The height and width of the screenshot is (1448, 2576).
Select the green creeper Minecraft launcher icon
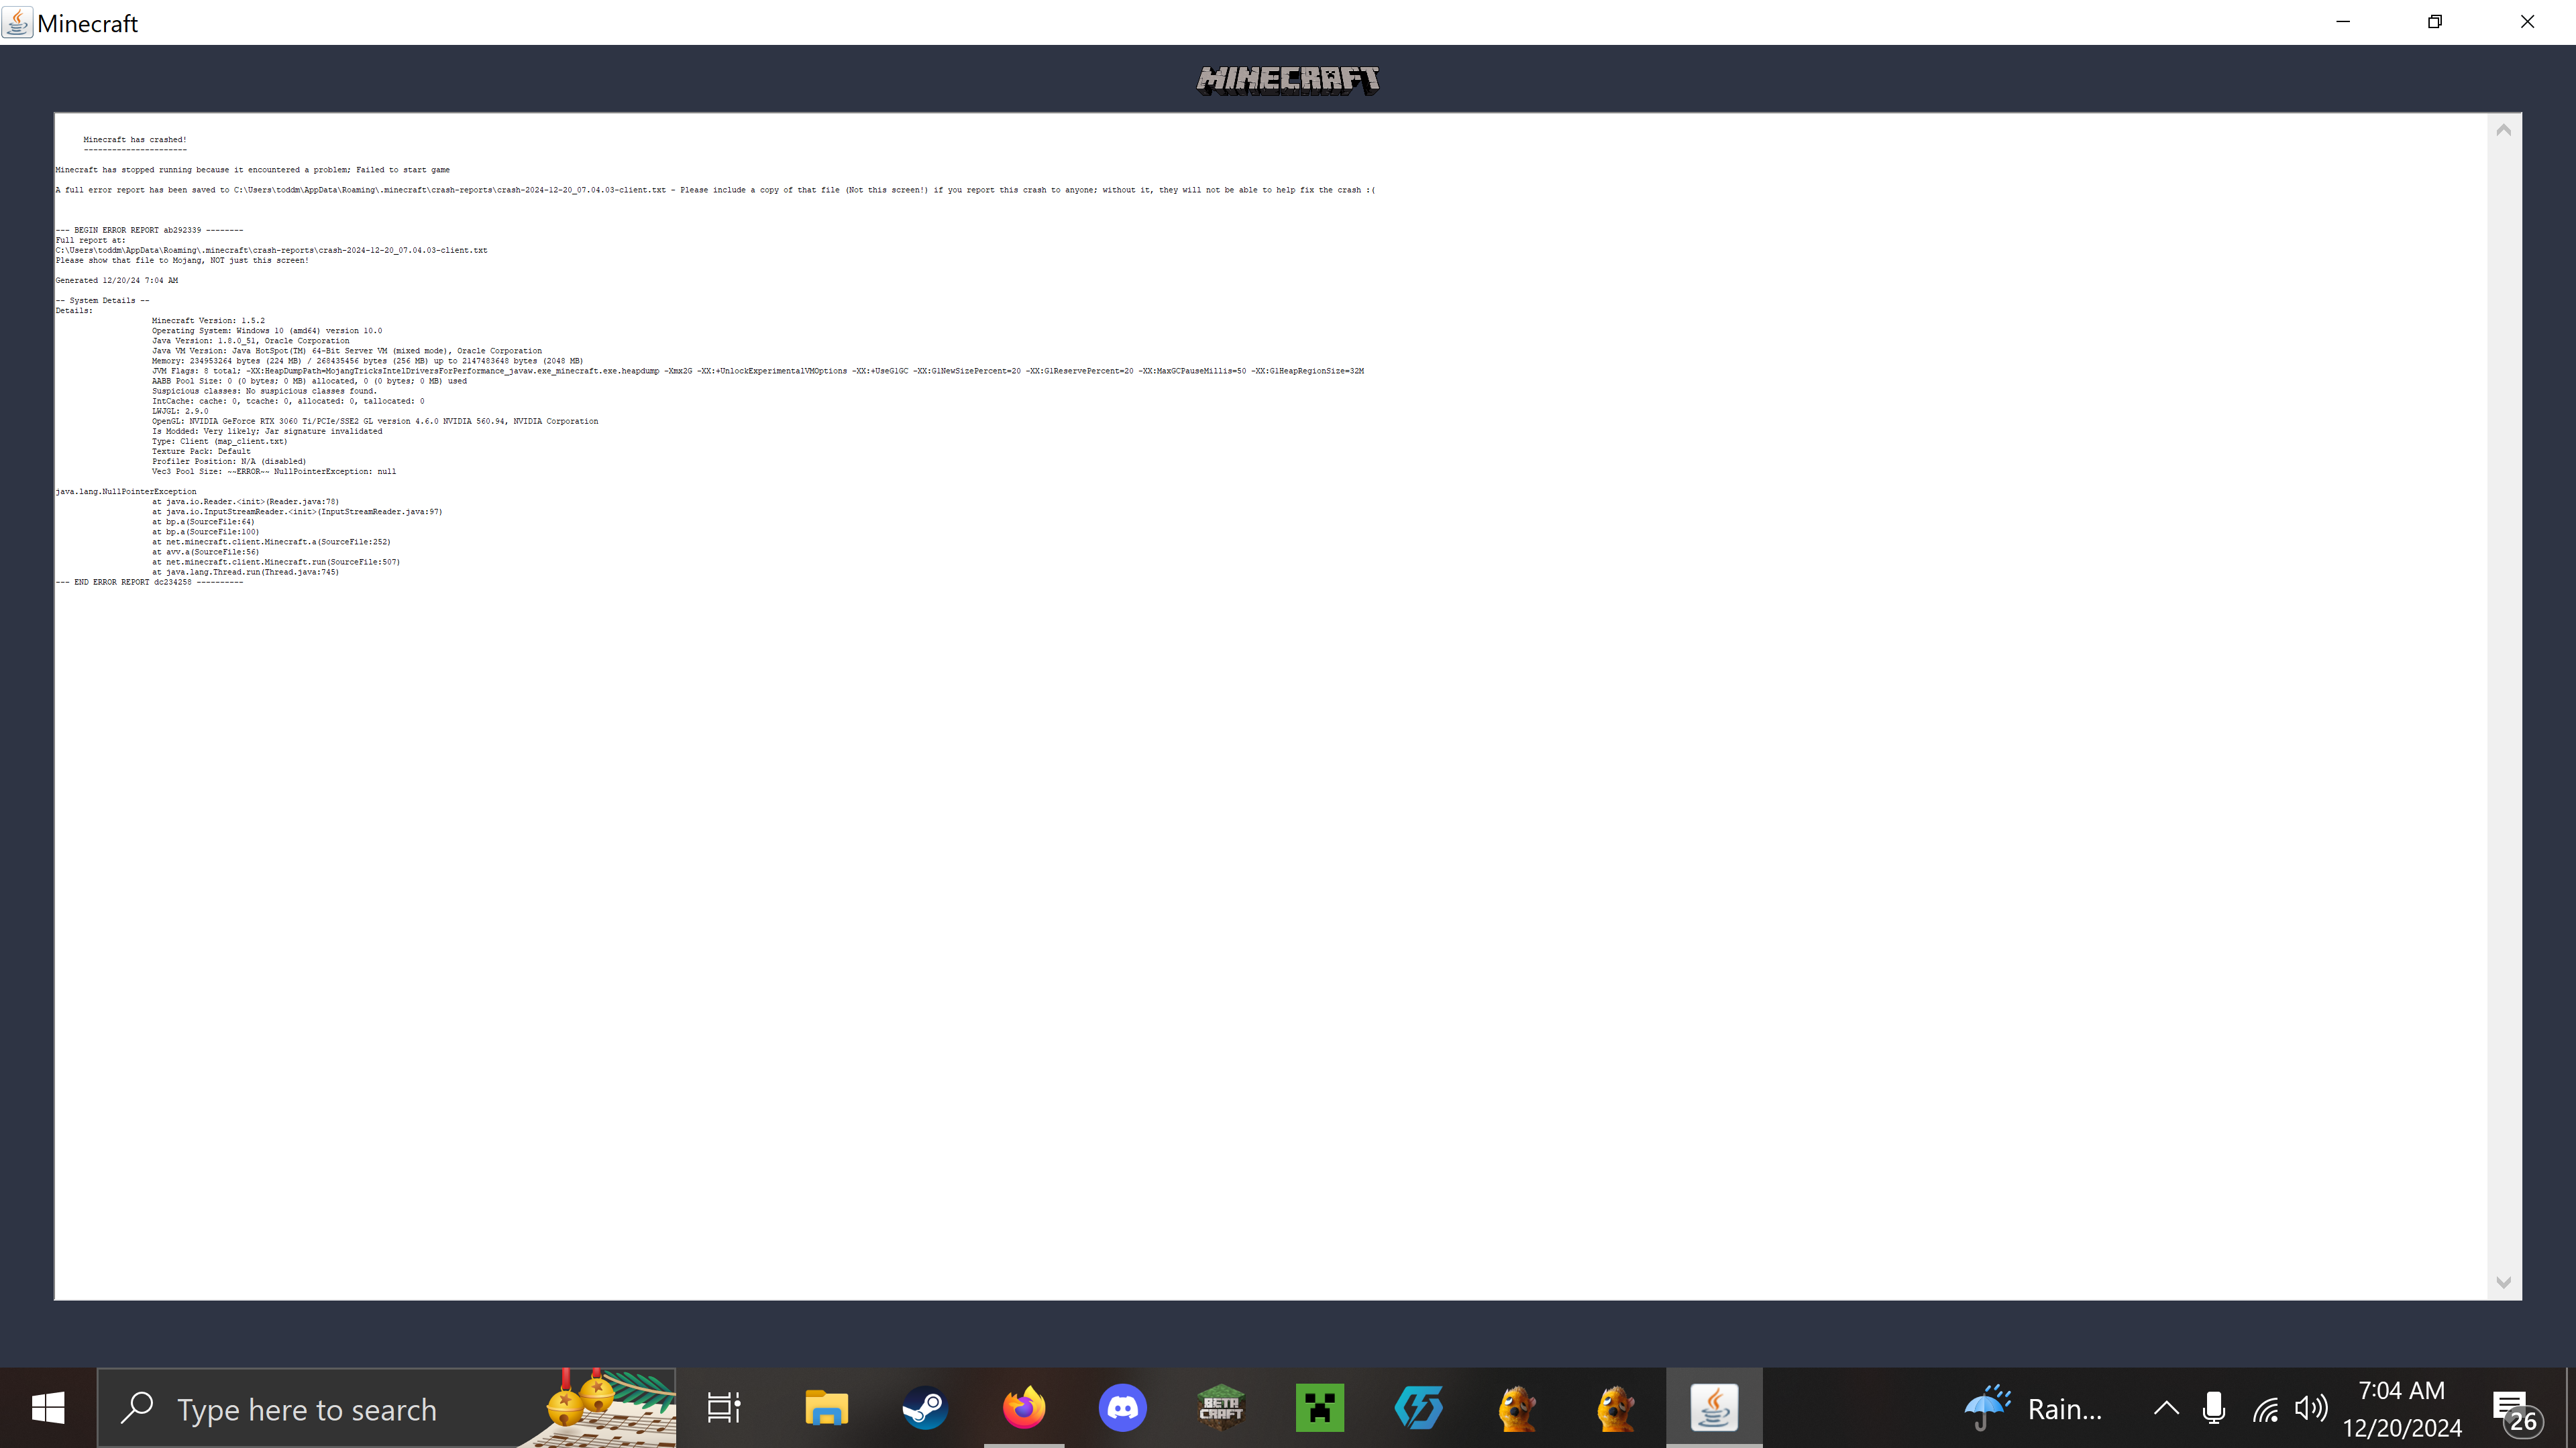pos(1319,1407)
